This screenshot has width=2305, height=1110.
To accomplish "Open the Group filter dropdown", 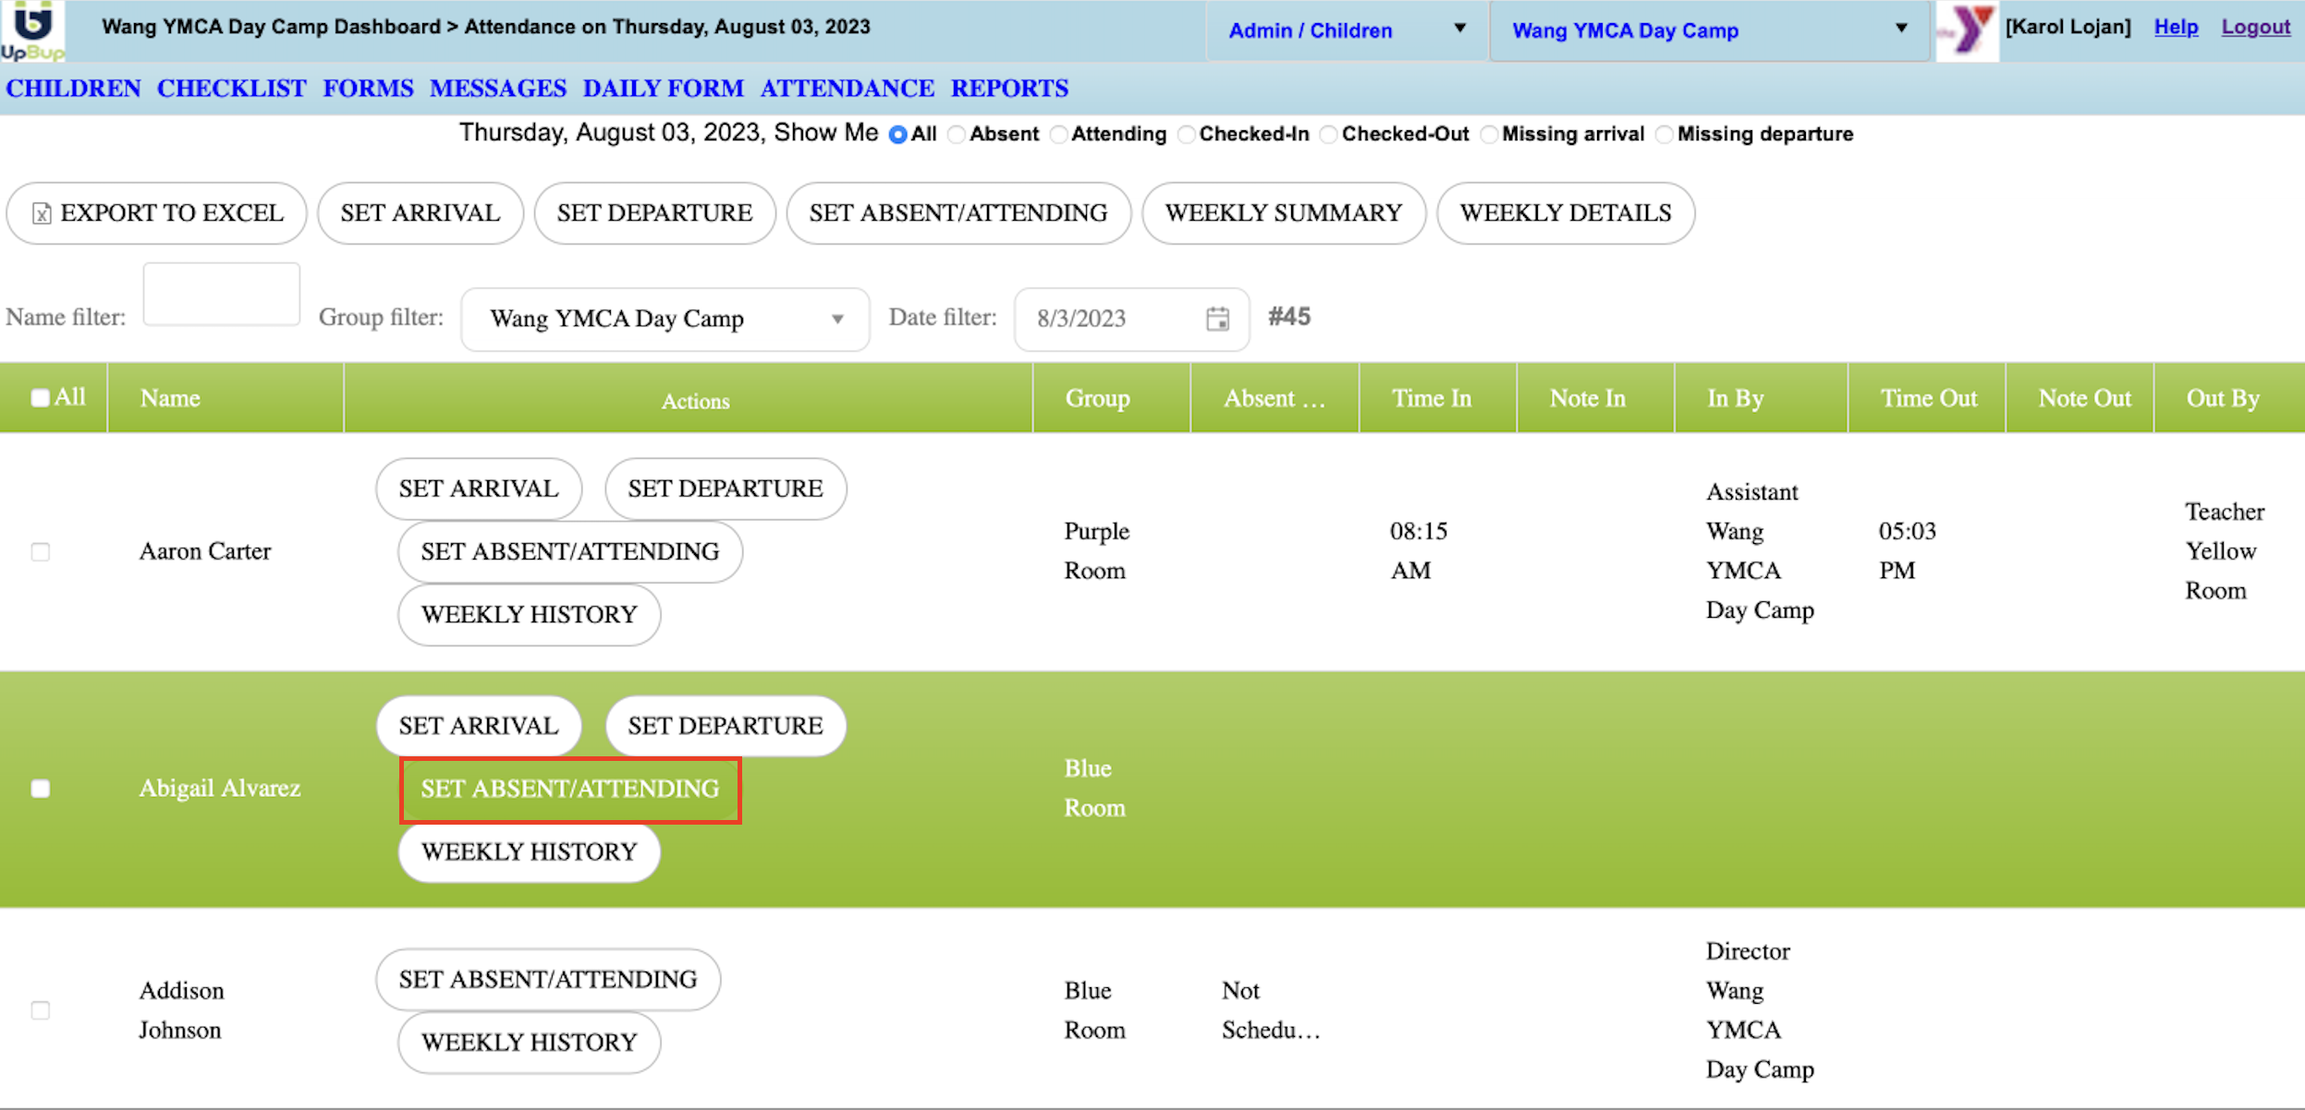I will pyautogui.click(x=665, y=320).
